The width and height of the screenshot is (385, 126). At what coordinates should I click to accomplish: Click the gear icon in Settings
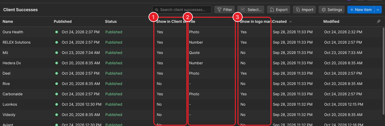pyautogui.click(x=324, y=10)
